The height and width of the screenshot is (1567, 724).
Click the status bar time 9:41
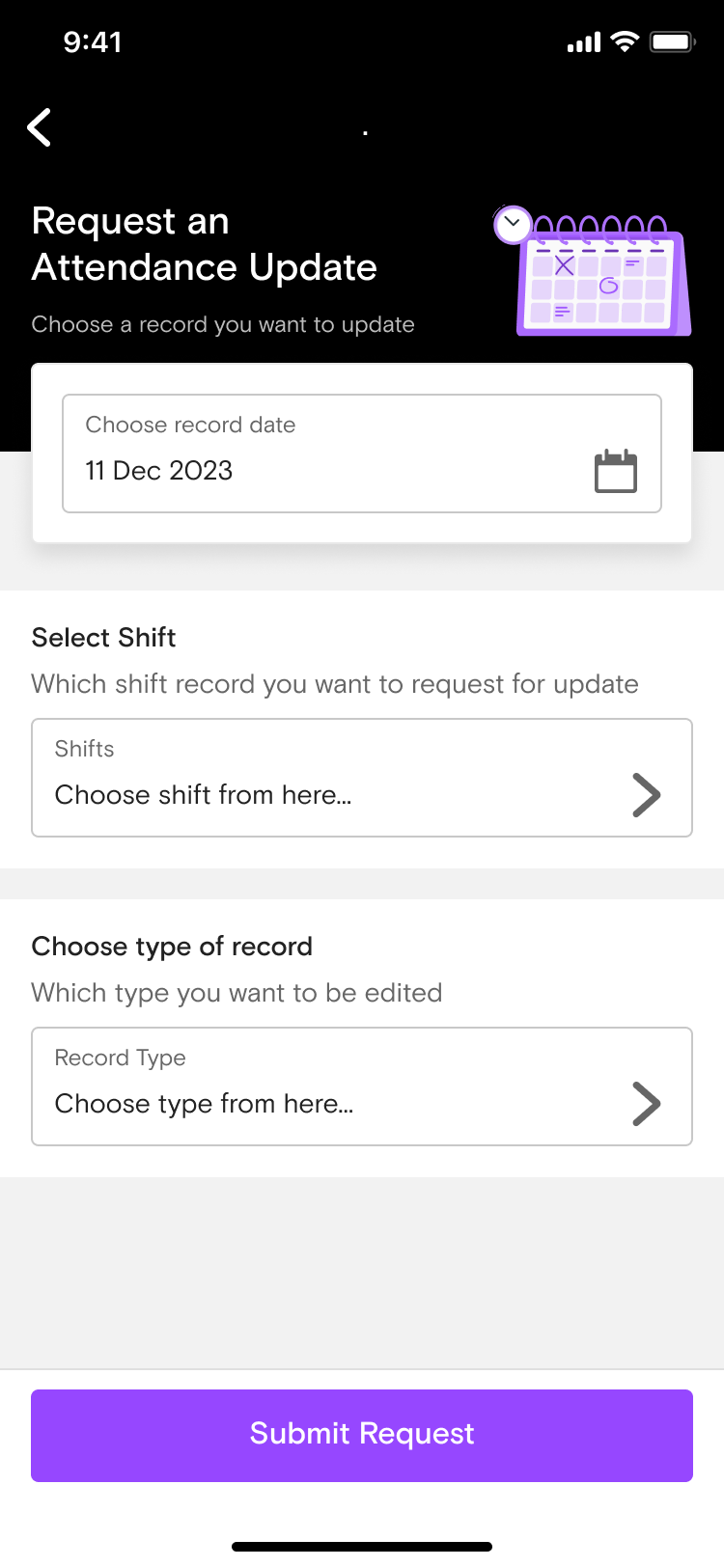tap(93, 41)
